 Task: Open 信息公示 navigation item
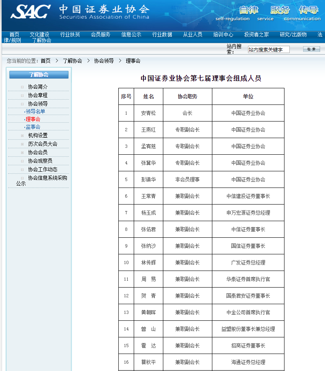pyautogui.click(x=131, y=34)
